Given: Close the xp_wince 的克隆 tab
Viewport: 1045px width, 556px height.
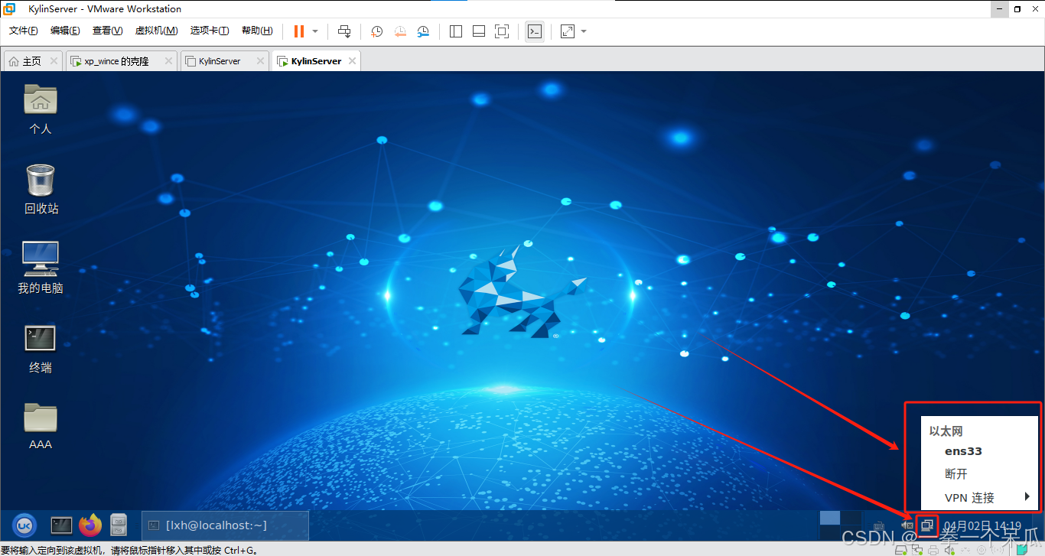Looking at the screenshot, I should pyautogui.click(x=168, y=61).
